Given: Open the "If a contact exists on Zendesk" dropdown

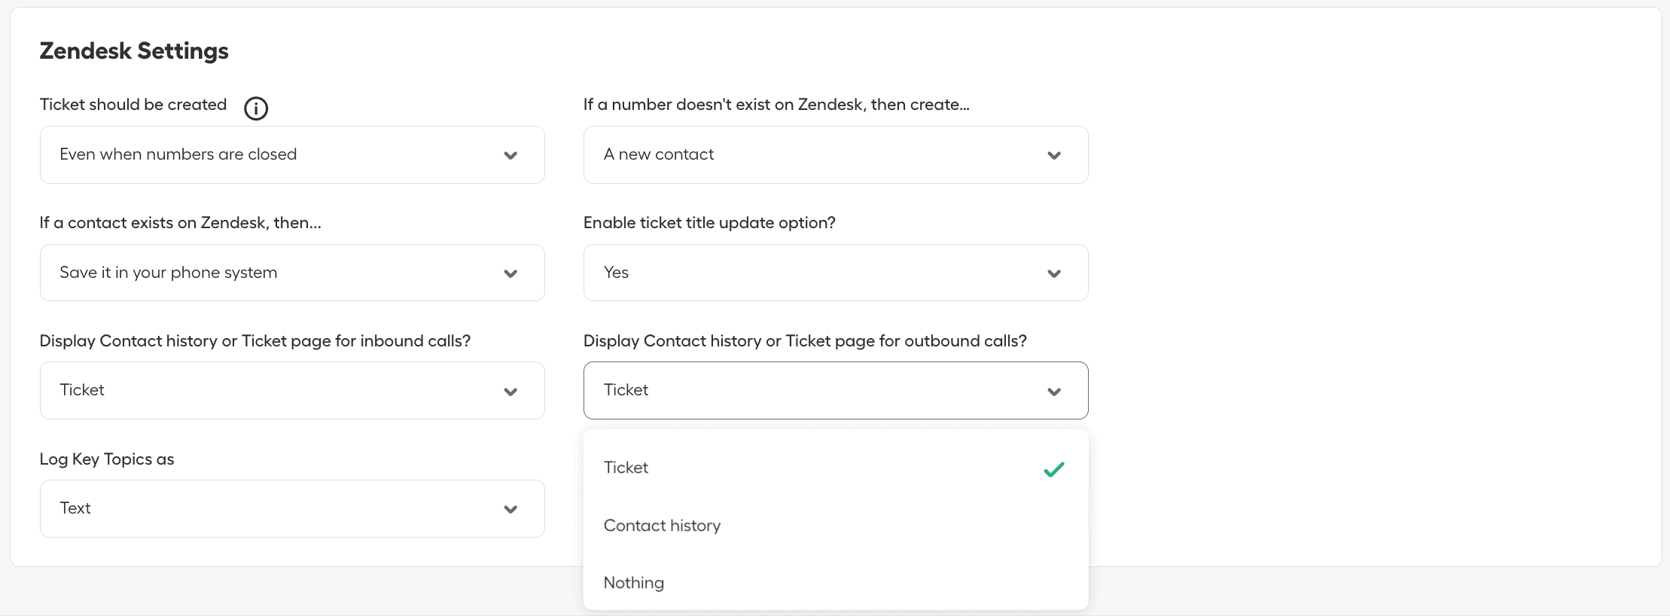Looking at the screenshot, I should click(x=292, y=273).
